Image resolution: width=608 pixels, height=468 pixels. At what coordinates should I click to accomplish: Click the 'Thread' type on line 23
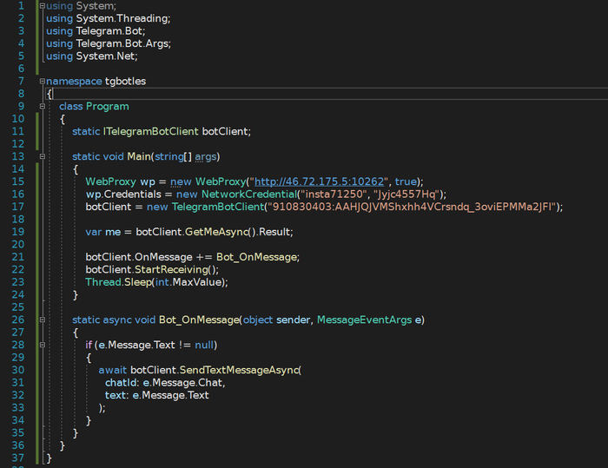click(x=103, y=282)
